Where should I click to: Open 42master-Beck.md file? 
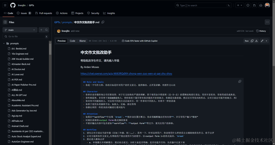pyautogui.click(x=21, y=64)
